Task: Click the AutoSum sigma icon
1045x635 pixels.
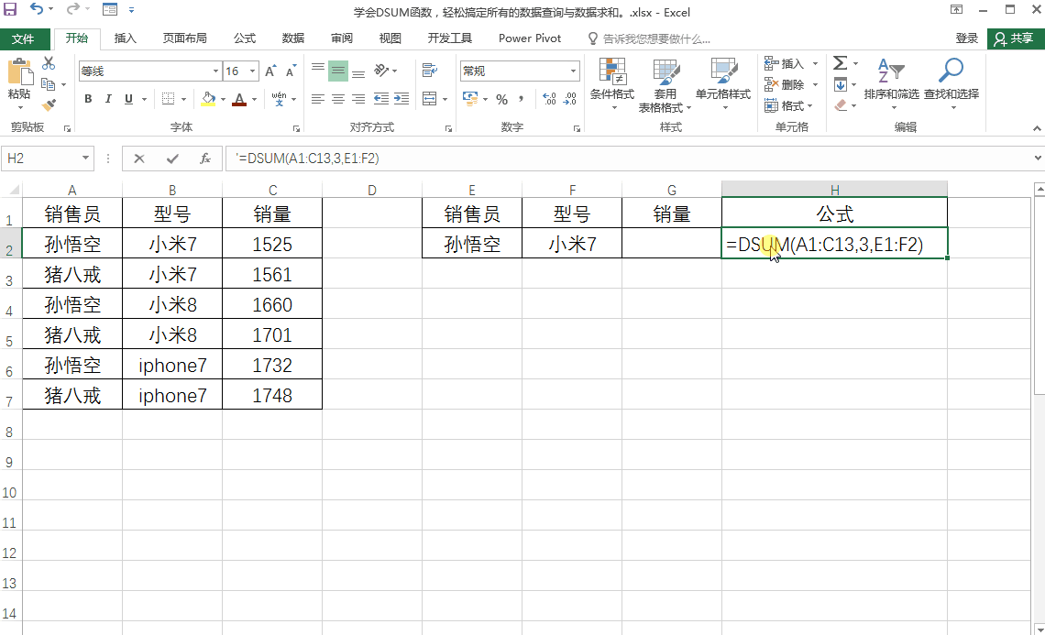Action: pyautogui.click(x=841, y=63)
